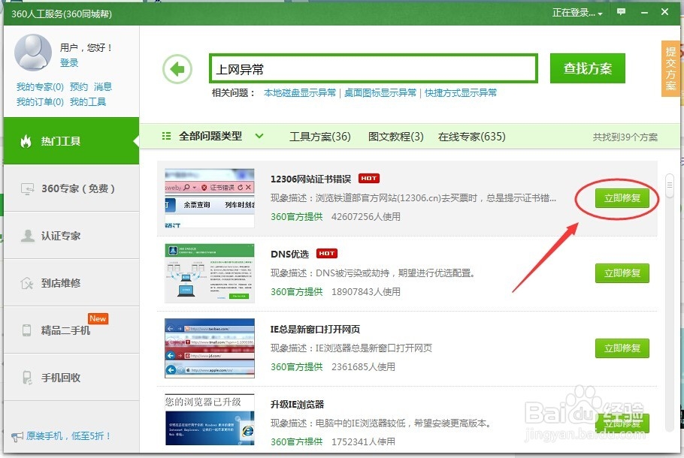Click 立即修复 for IE总是新窗口打开网页
The image size is (684, 458).
622,348
